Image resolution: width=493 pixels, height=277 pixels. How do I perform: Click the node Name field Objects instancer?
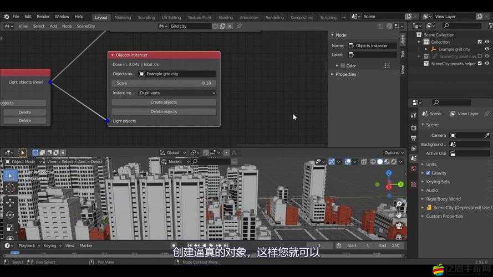click(x=372, y=46)
